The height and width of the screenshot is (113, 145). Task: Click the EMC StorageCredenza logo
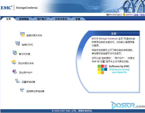[19, 8]
